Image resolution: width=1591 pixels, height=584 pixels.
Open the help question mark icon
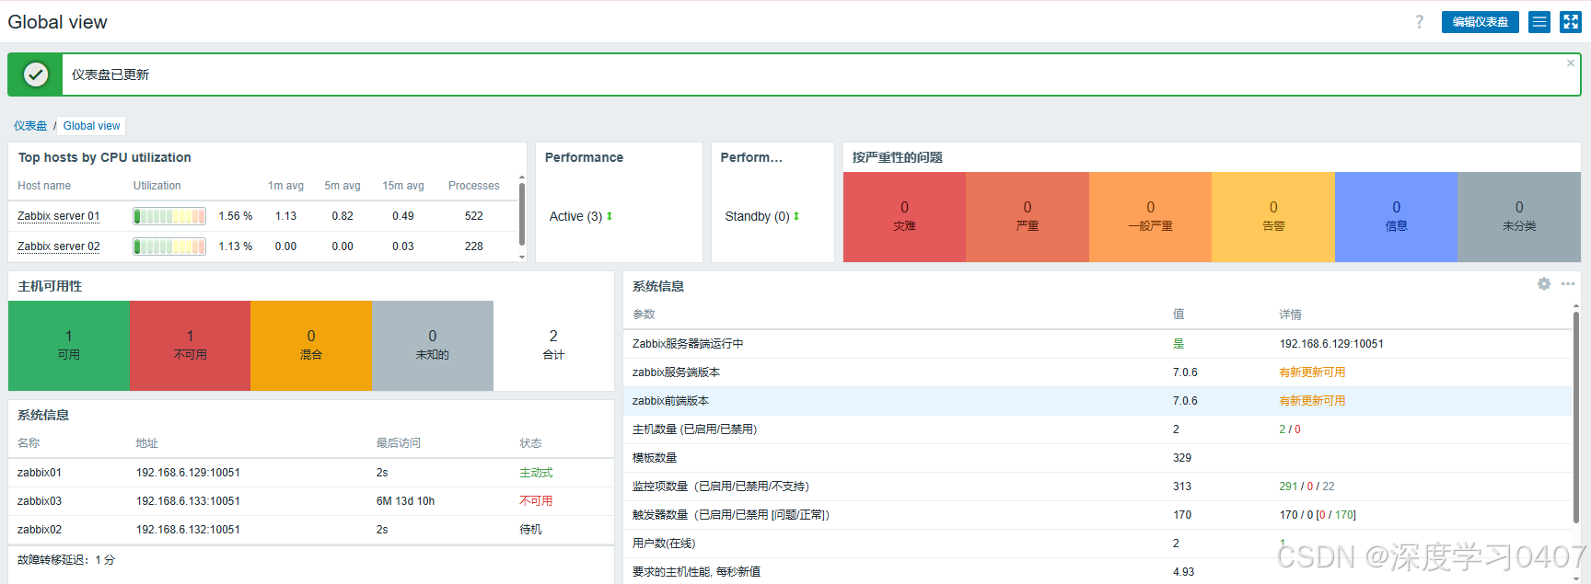pos(1419,22)
